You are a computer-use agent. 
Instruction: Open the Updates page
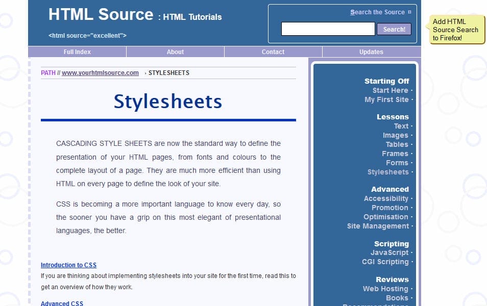pos(371,52)
